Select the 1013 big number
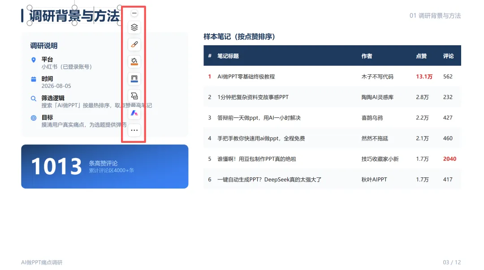This screenshot has width=484, height=270. click(56, 166)
